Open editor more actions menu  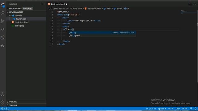coord(195,4)
